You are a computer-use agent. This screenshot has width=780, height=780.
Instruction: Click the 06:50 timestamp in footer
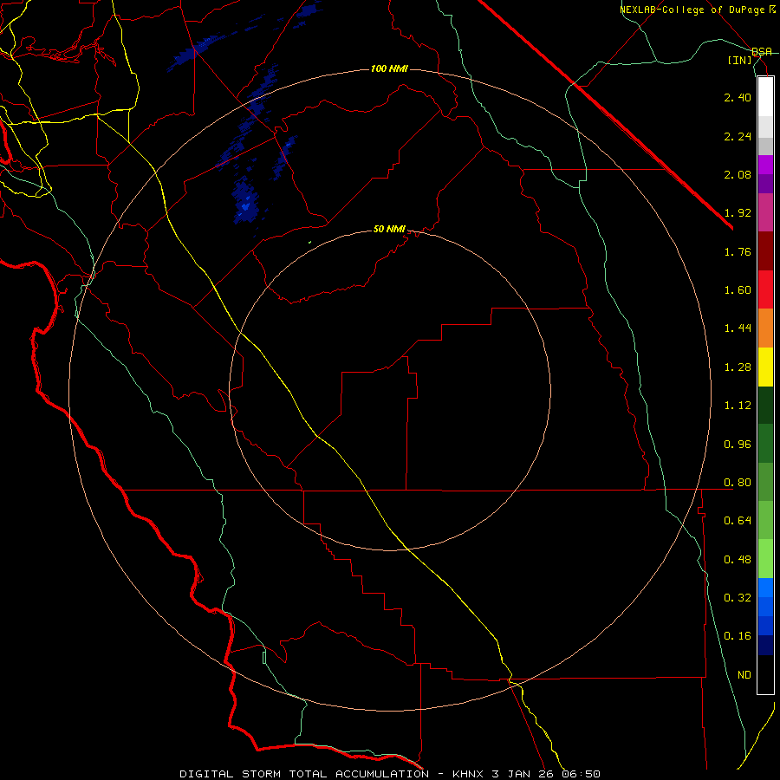point(581,774)
